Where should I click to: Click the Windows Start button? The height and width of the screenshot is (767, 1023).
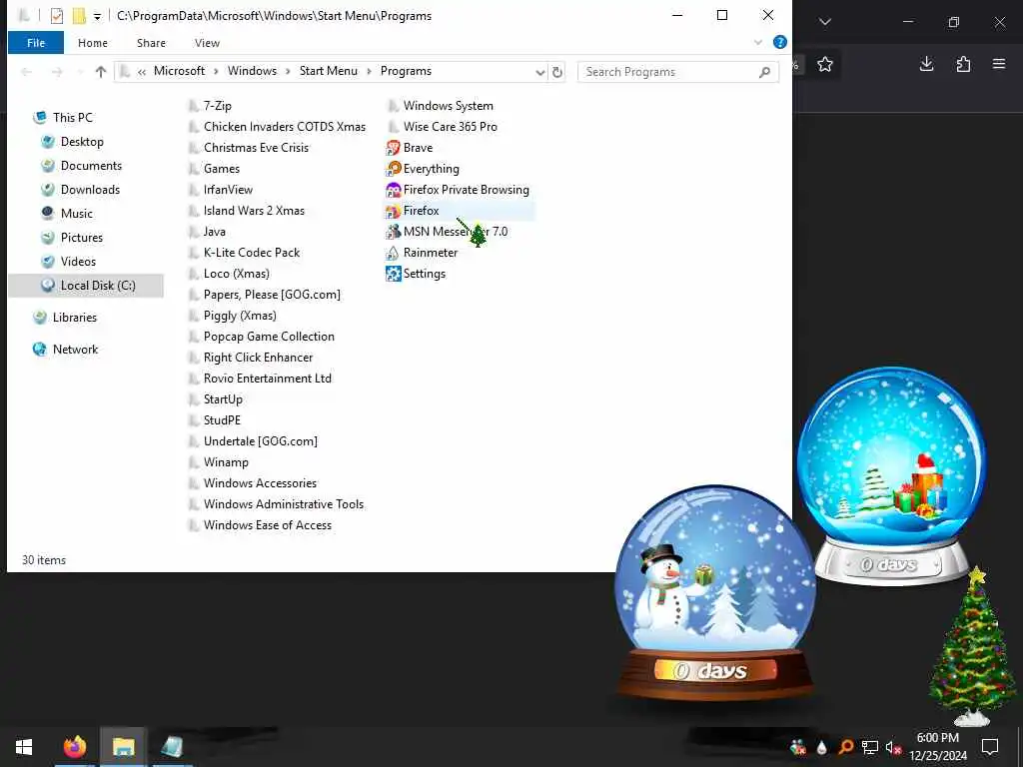click(24, 747)
